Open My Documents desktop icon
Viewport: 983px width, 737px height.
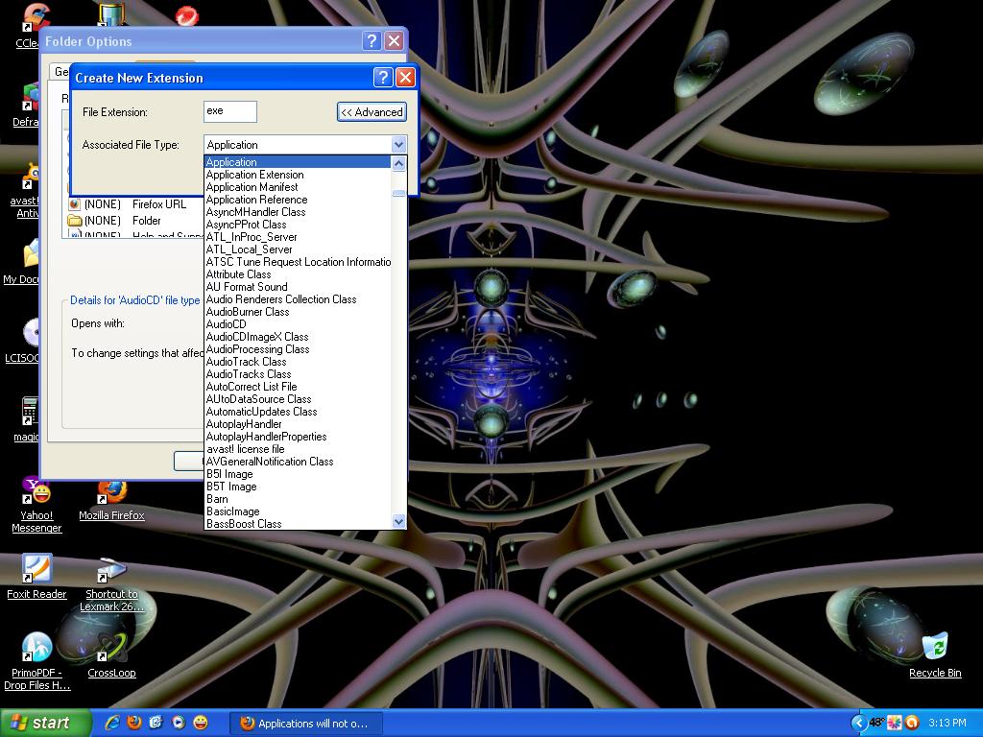click(x=21, y=262)
